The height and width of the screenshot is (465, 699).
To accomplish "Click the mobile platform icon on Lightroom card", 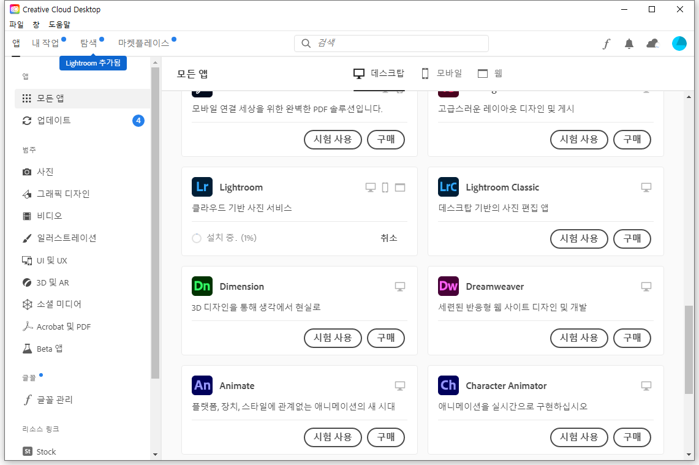I will click(x=385, y=187).
